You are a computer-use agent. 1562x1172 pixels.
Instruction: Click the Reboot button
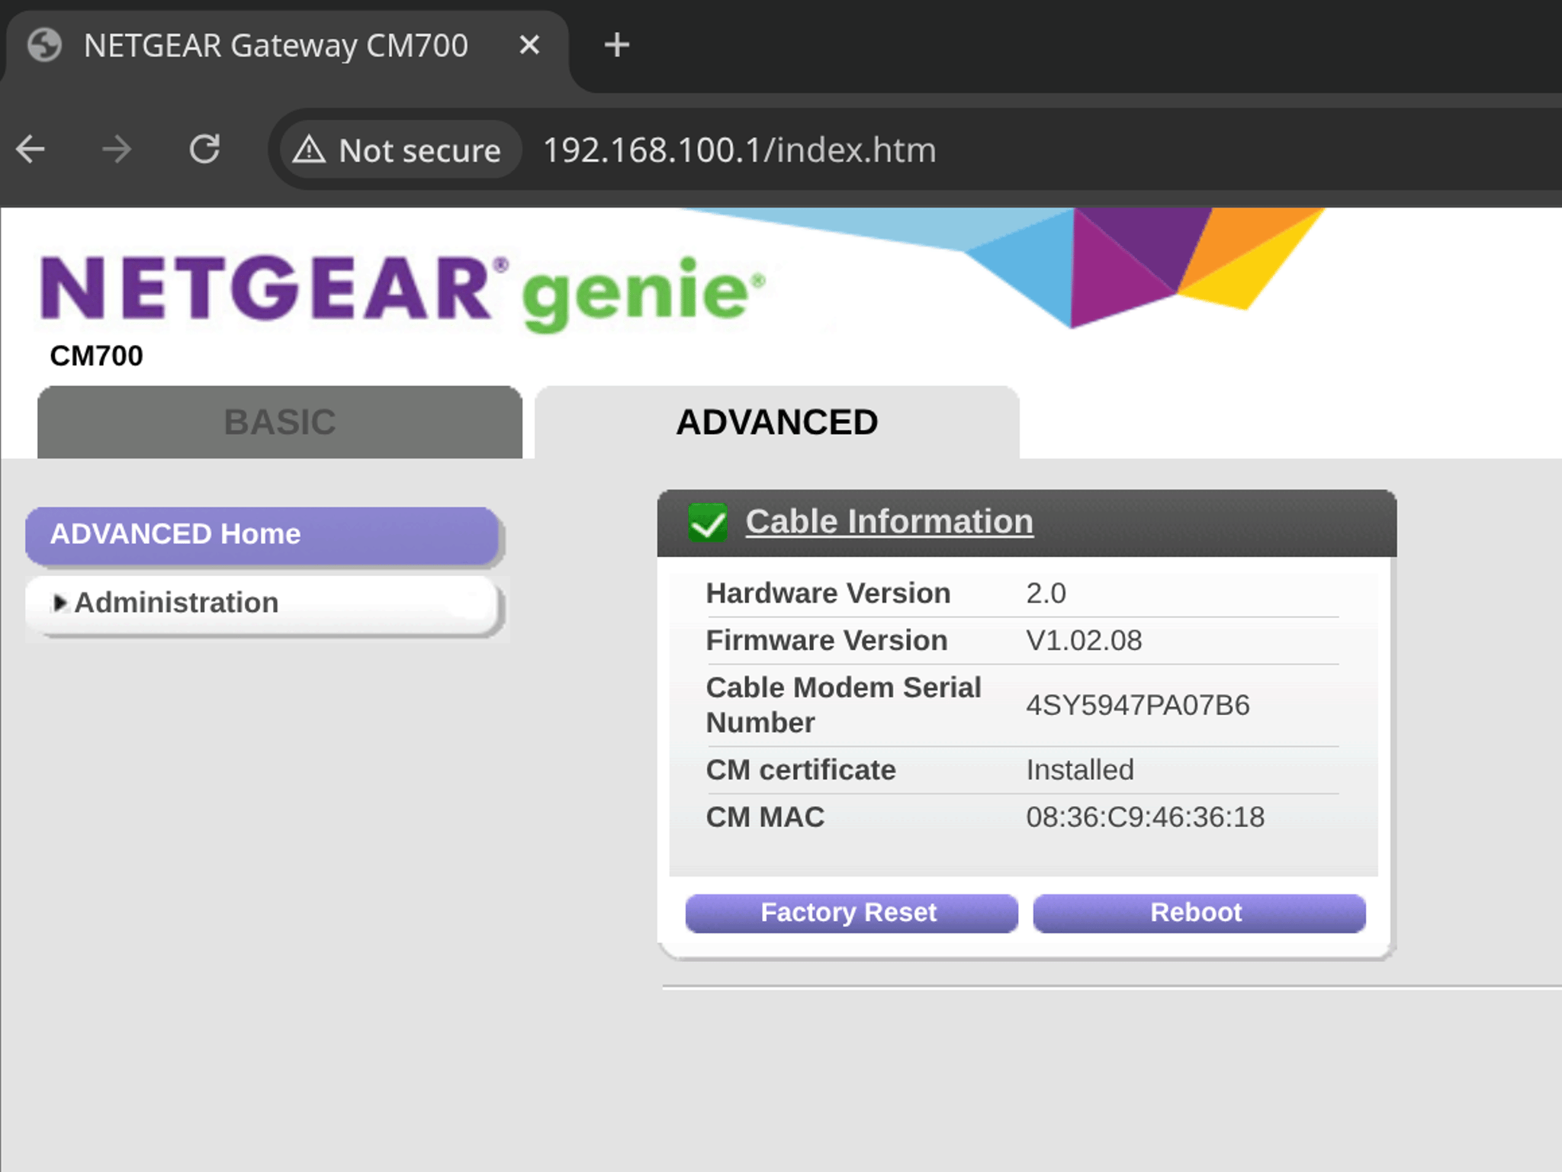coord(1199,913)
